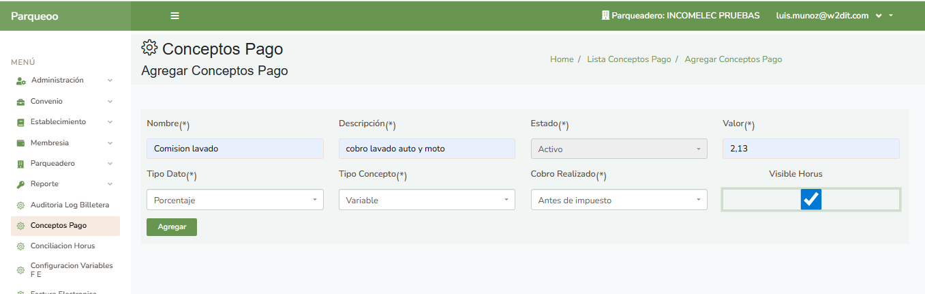Open the Tipo Dato dropdown
The width and height of the screenshot is (925, 294).
(234, 200)
